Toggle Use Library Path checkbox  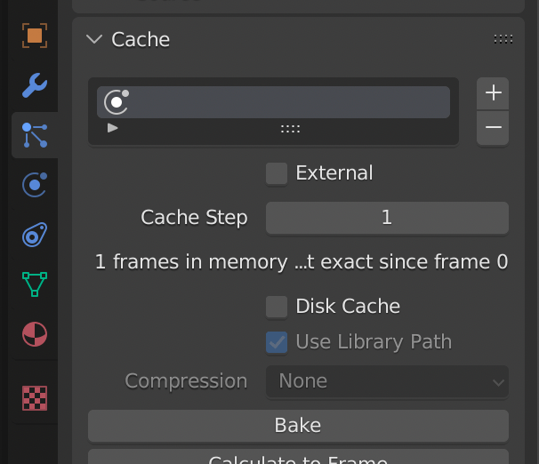(x=277, y=342)
